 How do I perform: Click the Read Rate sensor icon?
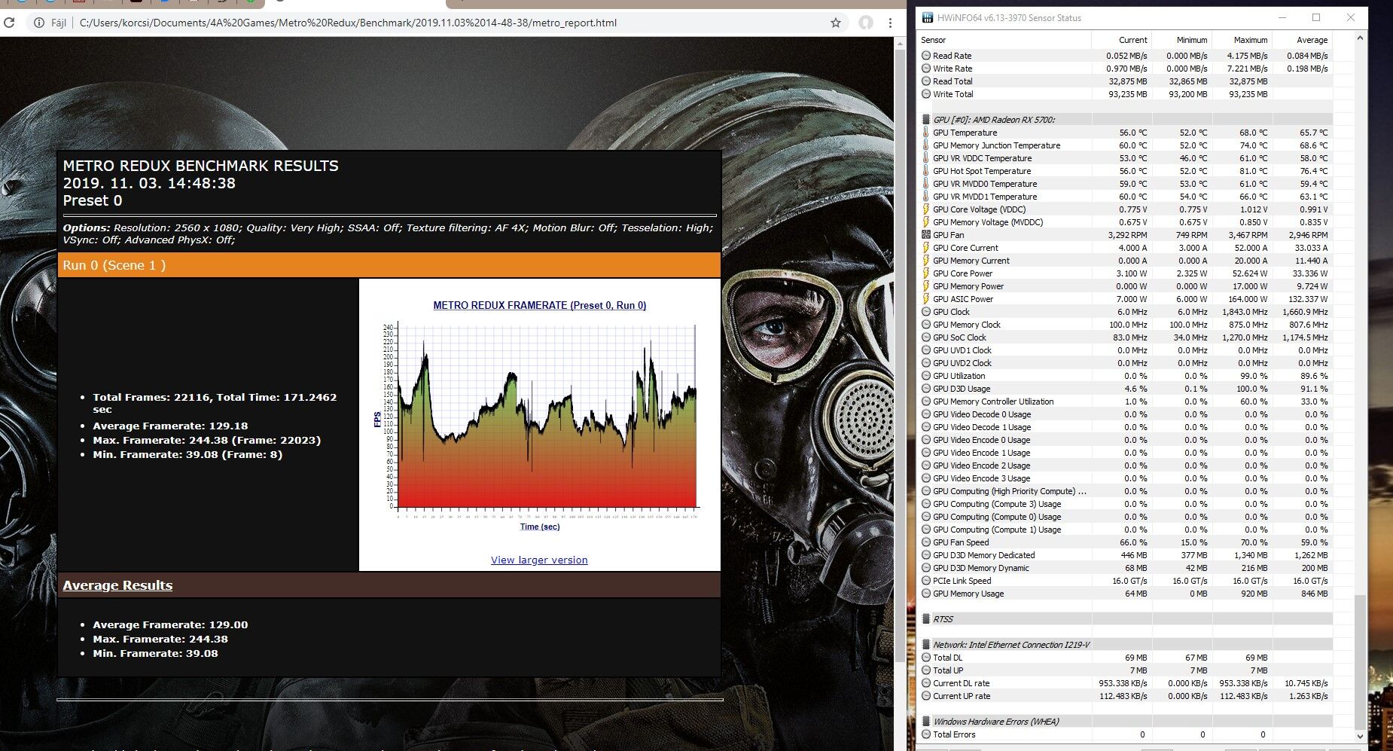pyautogui.click(x=926, y=56)
